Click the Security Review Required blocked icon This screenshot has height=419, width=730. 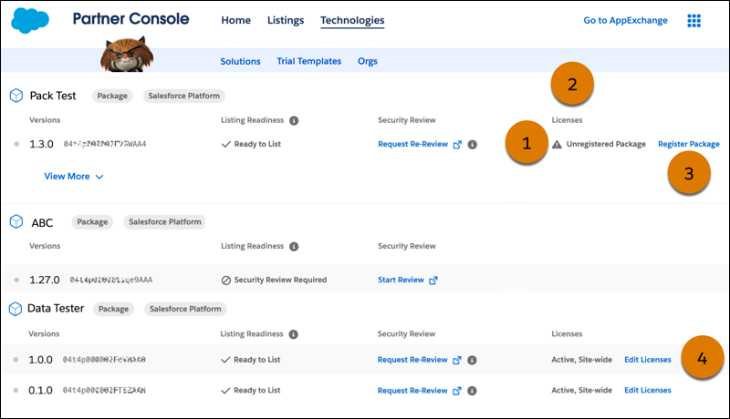click(x=225, y=281)
